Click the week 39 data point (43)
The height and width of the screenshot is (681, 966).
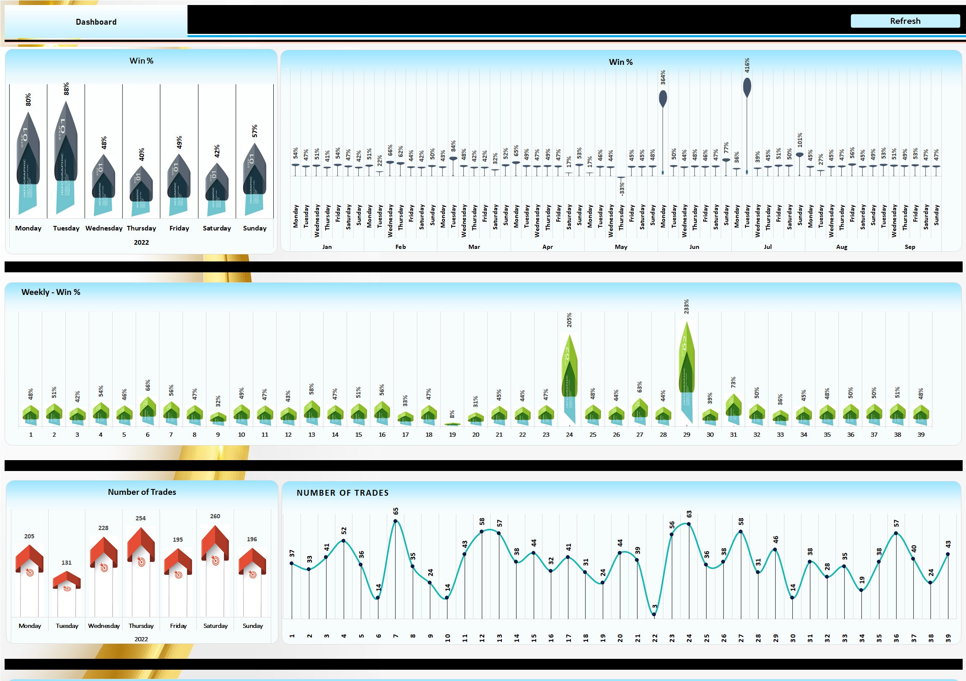[948, 555]
